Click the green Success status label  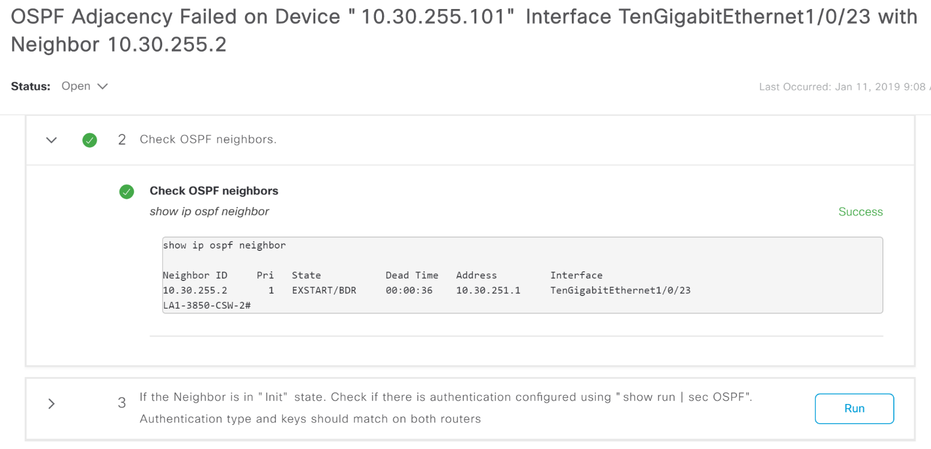coord(860,212)
